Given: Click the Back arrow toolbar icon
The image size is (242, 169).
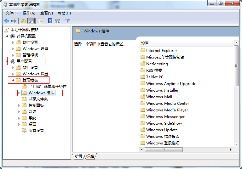Looking at the screenshot, I should tap(7, 21).
